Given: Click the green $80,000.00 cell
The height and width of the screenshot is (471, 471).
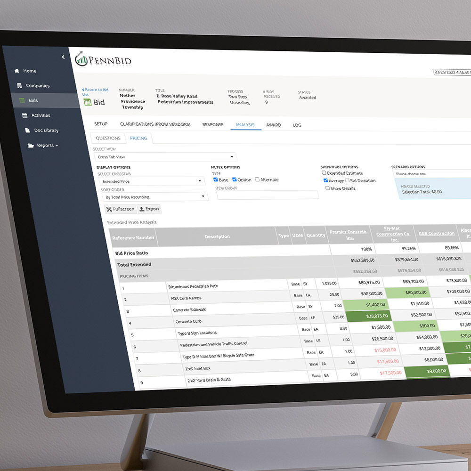Looking at the screenshot, I should tap(407, 293).
